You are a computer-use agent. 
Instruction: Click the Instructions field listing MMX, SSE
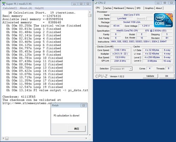(142, 41)
